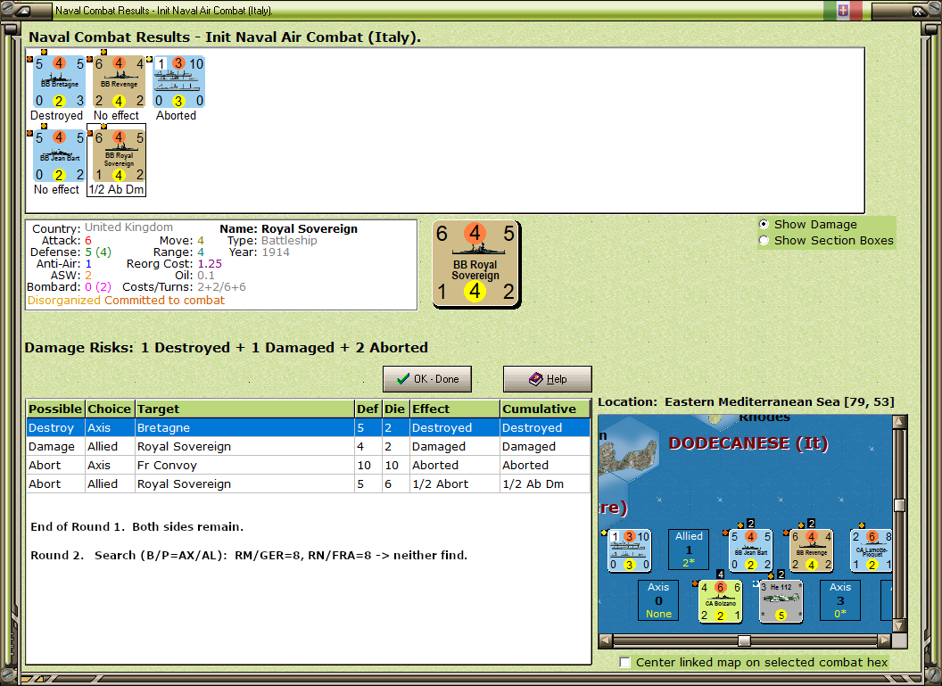Click 'DODECANESE (It)' label on the map
942x686 pixels.
(x=748, y=443)
